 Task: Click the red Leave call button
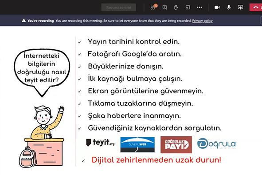256,8
